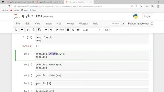The image size is (164, 92).
Task: Open the News bookmark
Action: pos(33,10)
